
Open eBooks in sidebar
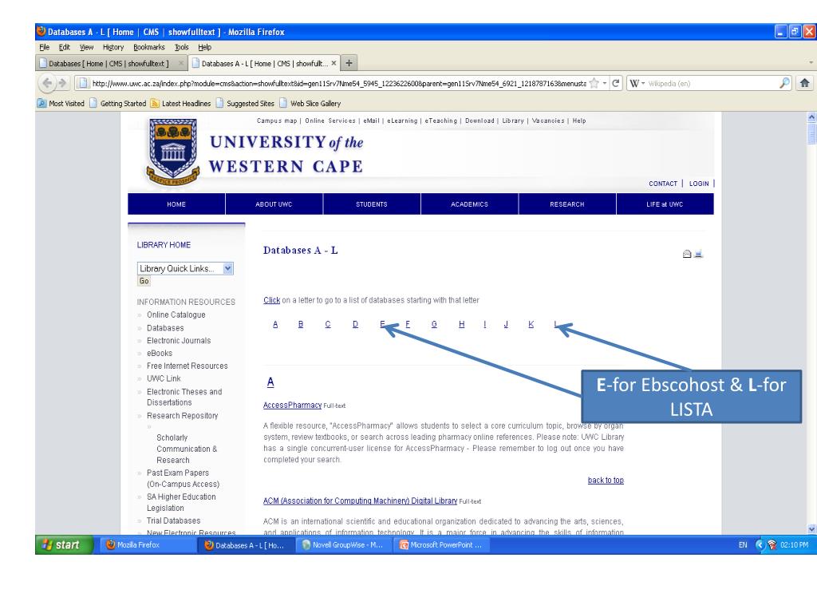click(x=160, y=353)
